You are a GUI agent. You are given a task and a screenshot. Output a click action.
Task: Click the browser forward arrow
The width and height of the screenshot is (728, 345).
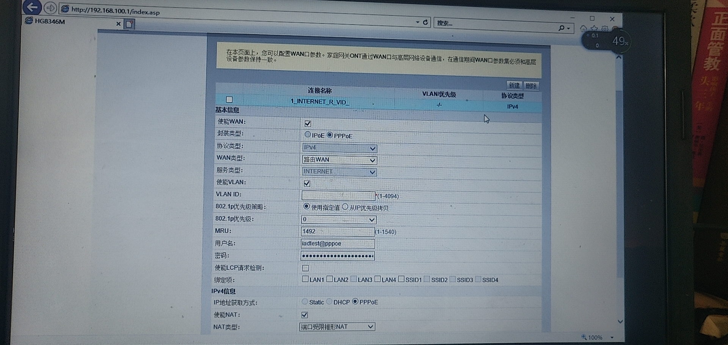(x=50, y=8)
